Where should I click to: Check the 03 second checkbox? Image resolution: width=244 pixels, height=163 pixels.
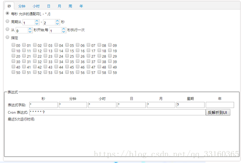click(45, 45)
